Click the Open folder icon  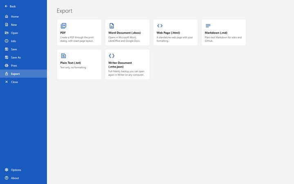pyautogui.click(x=7, y=33)
